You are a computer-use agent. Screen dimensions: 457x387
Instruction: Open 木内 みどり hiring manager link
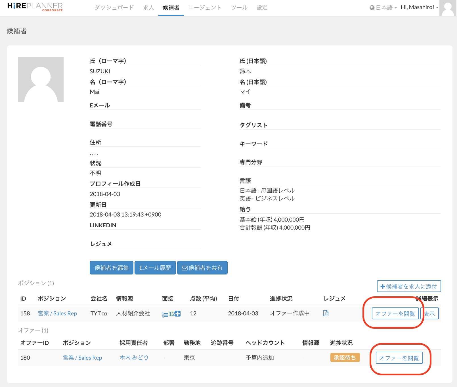coord(134,358)
